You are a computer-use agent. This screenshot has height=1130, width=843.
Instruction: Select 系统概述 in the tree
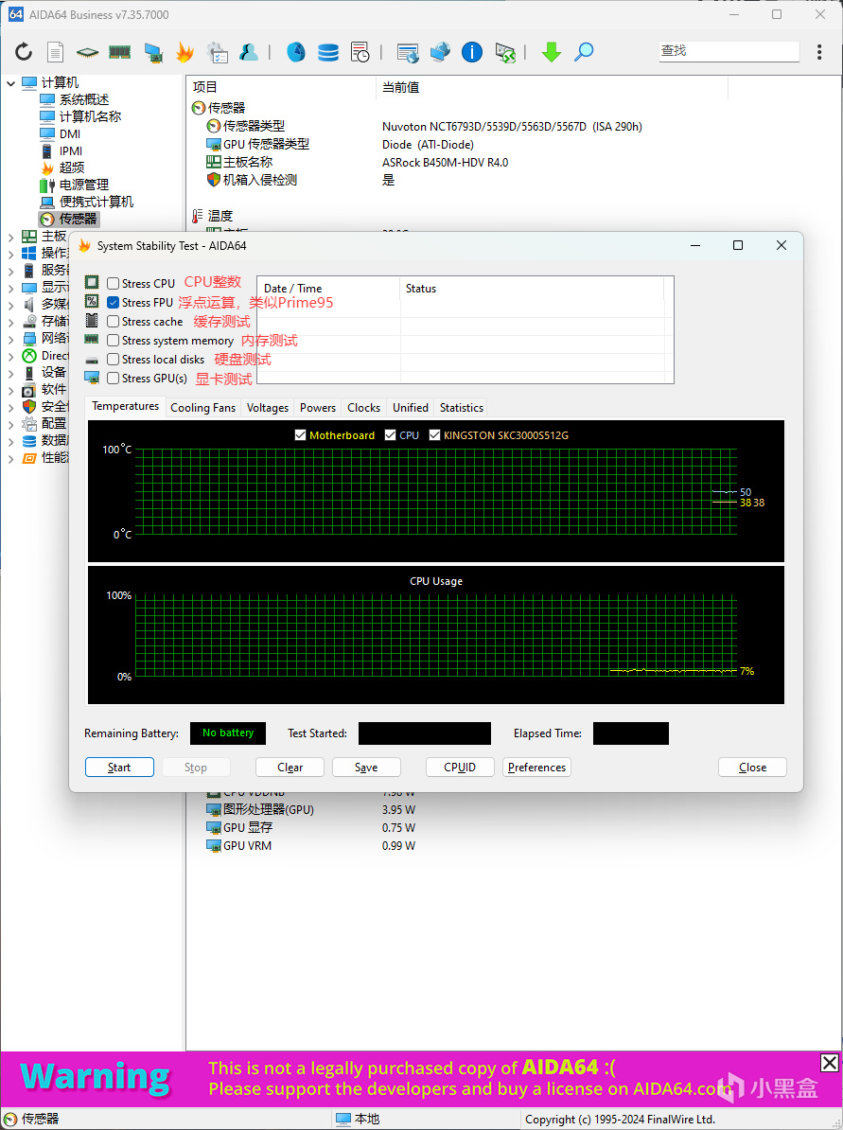point(84,99)
